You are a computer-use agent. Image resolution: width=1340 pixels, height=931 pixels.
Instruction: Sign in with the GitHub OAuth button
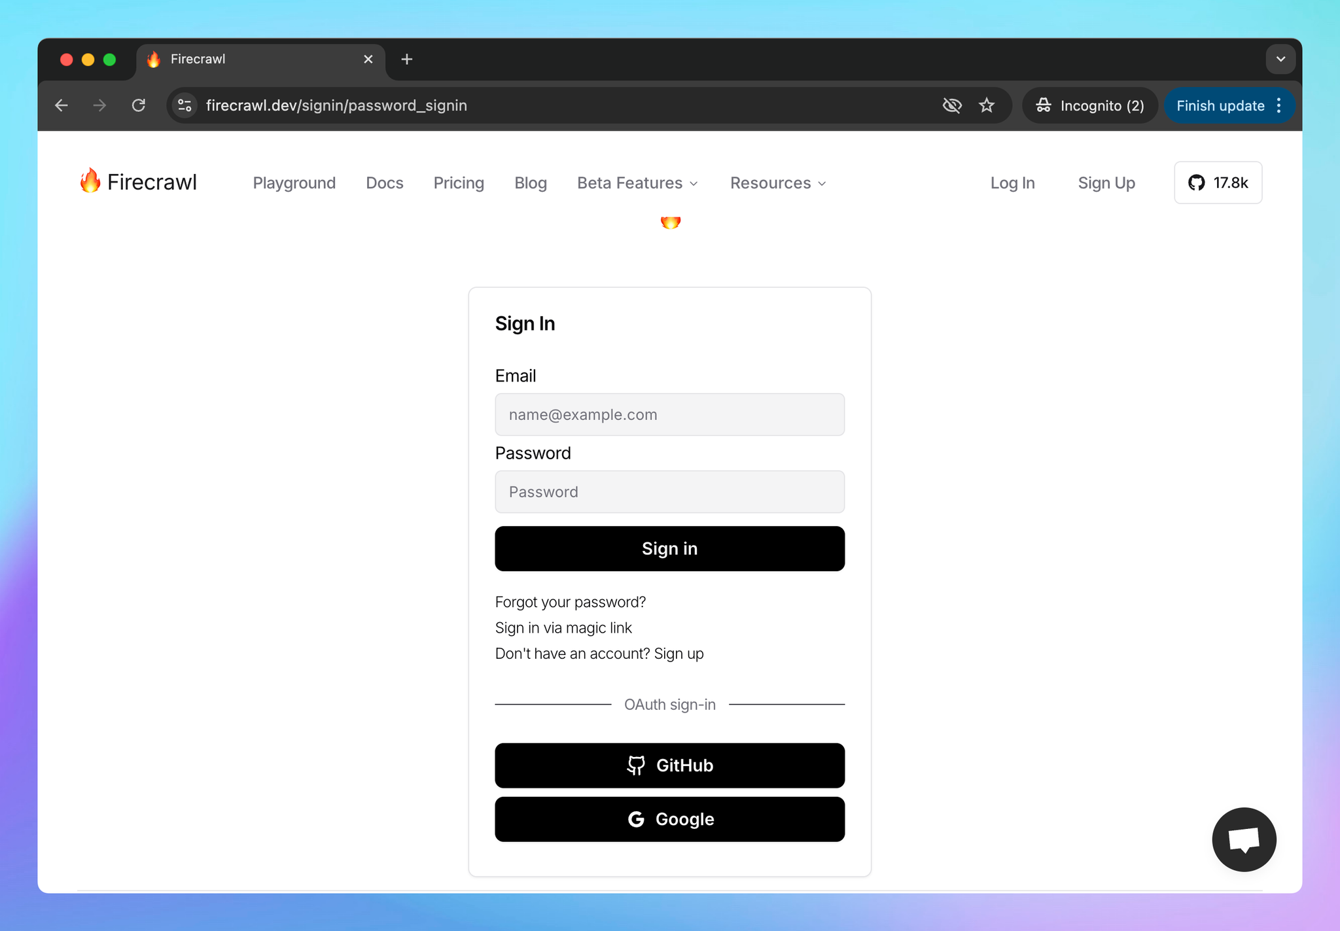point(669,765)
